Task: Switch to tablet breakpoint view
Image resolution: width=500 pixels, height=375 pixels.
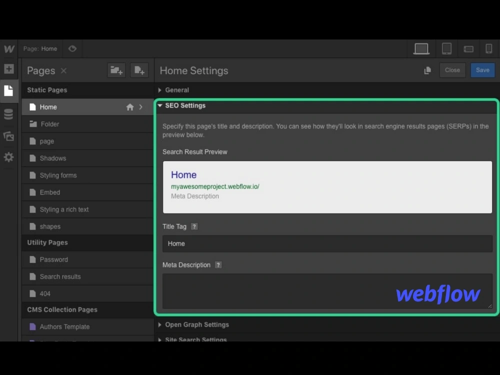Action: 446,49
